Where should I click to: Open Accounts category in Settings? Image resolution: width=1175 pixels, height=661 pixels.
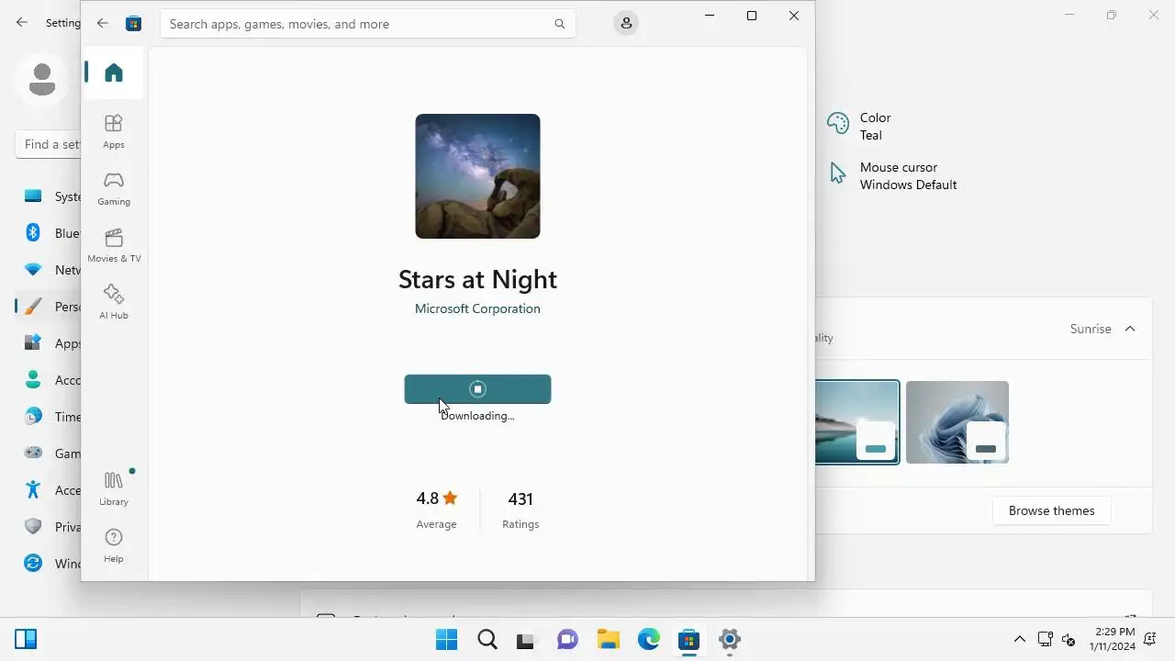(x=48, y=380)
